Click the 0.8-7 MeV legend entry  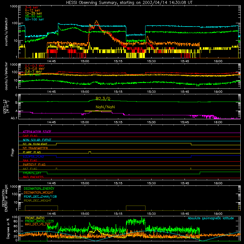(33, 72)
